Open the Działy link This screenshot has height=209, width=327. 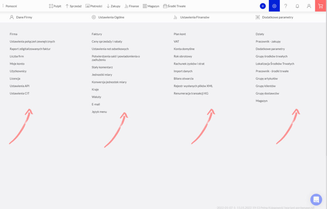260,34
